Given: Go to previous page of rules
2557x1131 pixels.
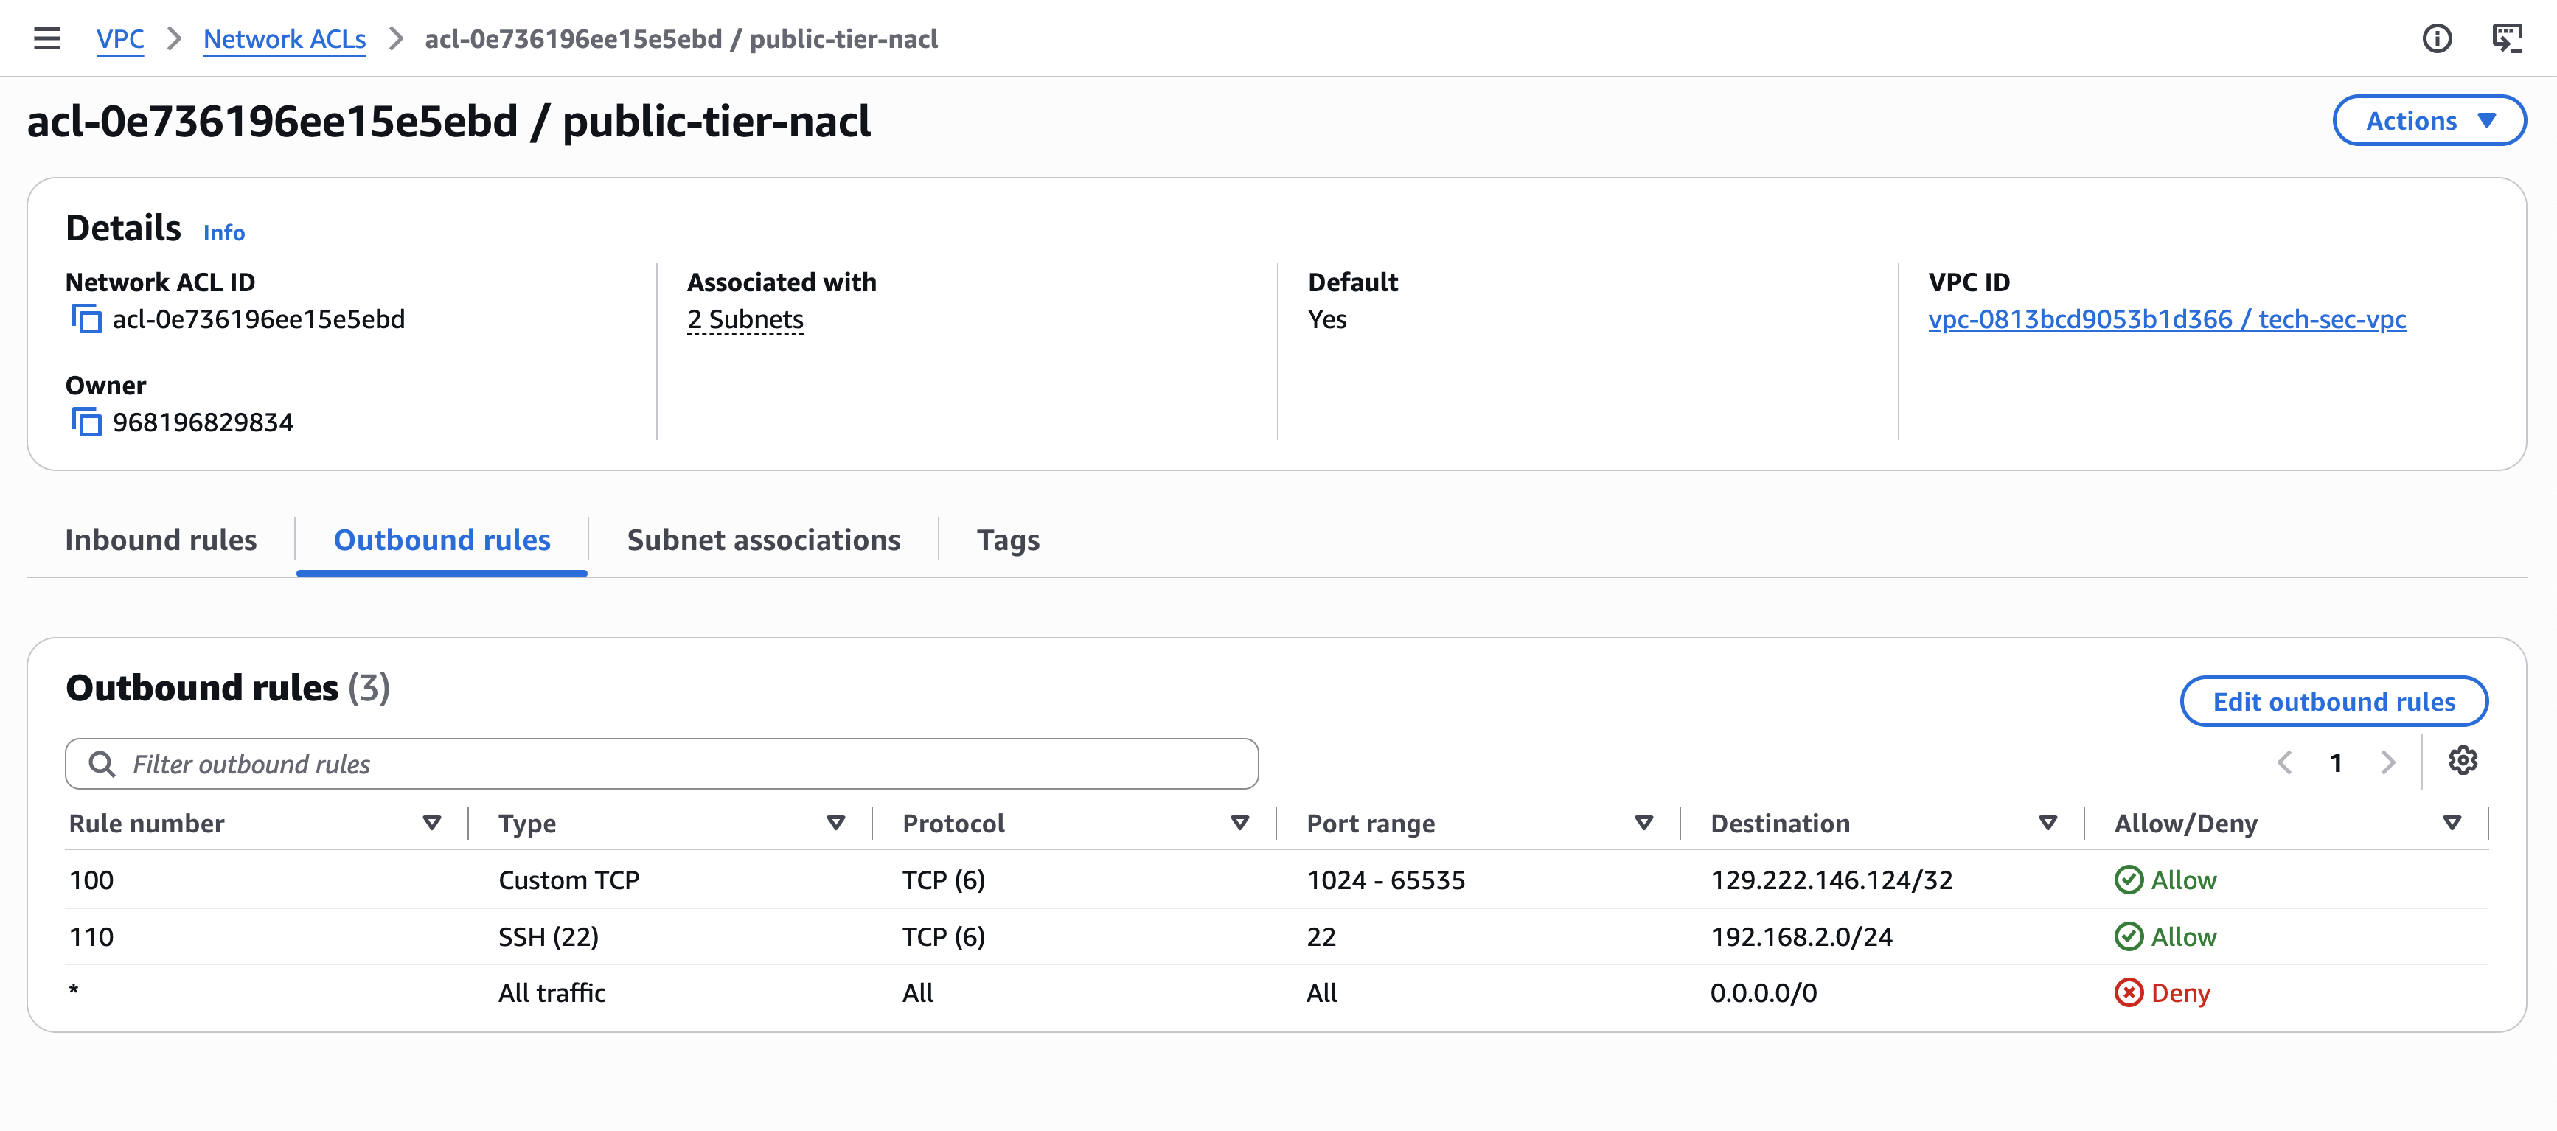Looking at the screenshot, I should pyautogui.click(x=2284, y=762).
